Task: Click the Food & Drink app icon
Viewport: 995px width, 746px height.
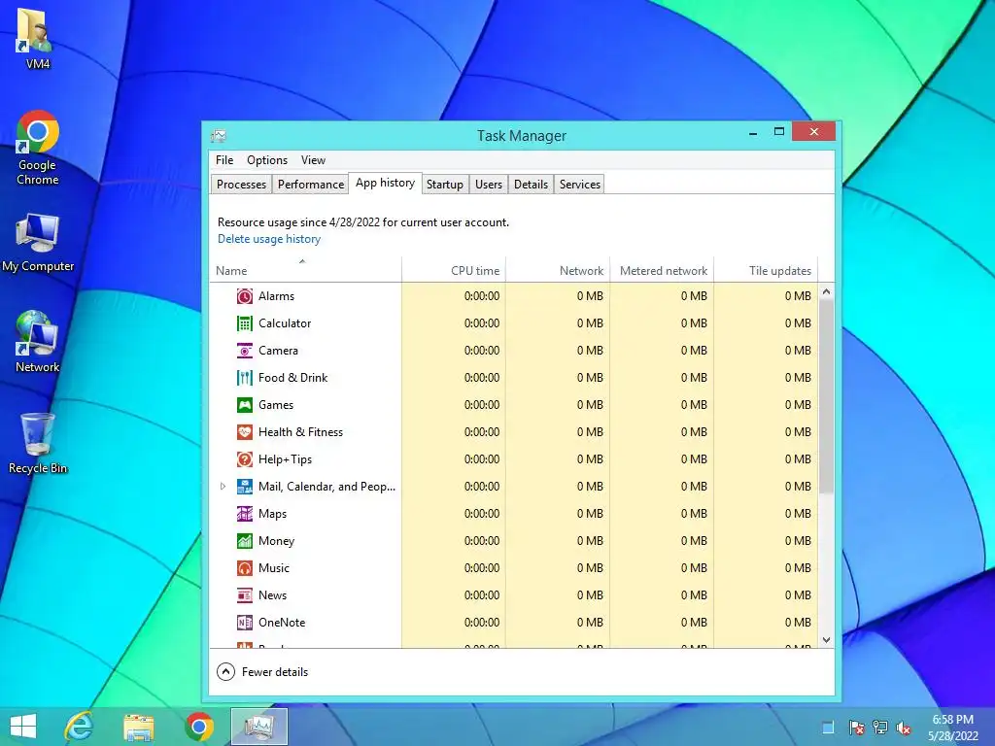Action: point(244,378)
